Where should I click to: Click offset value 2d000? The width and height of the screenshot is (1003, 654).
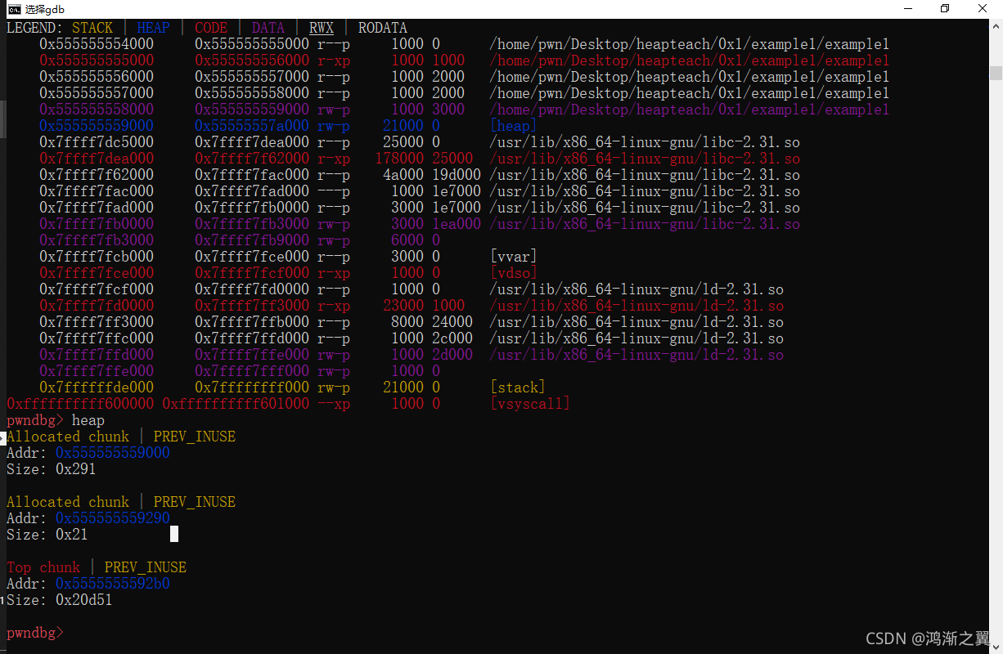click(x=452, y=355)
